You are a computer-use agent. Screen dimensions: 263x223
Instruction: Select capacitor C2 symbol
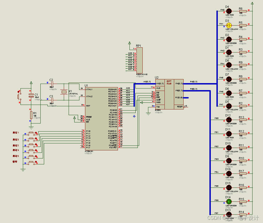52,84
